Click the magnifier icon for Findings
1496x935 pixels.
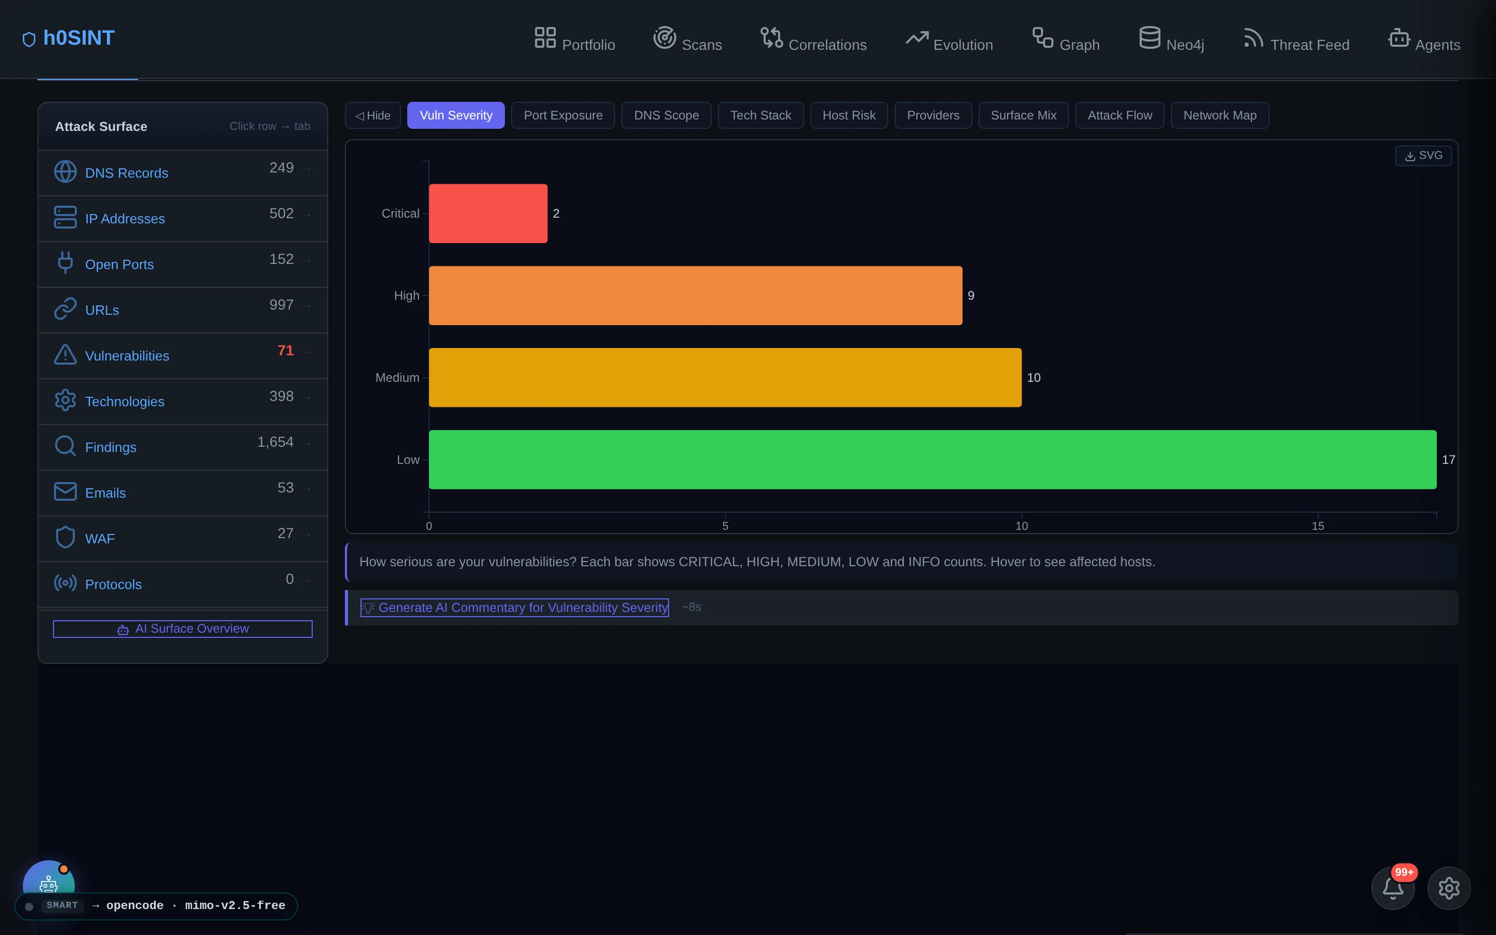pos(65,446)
